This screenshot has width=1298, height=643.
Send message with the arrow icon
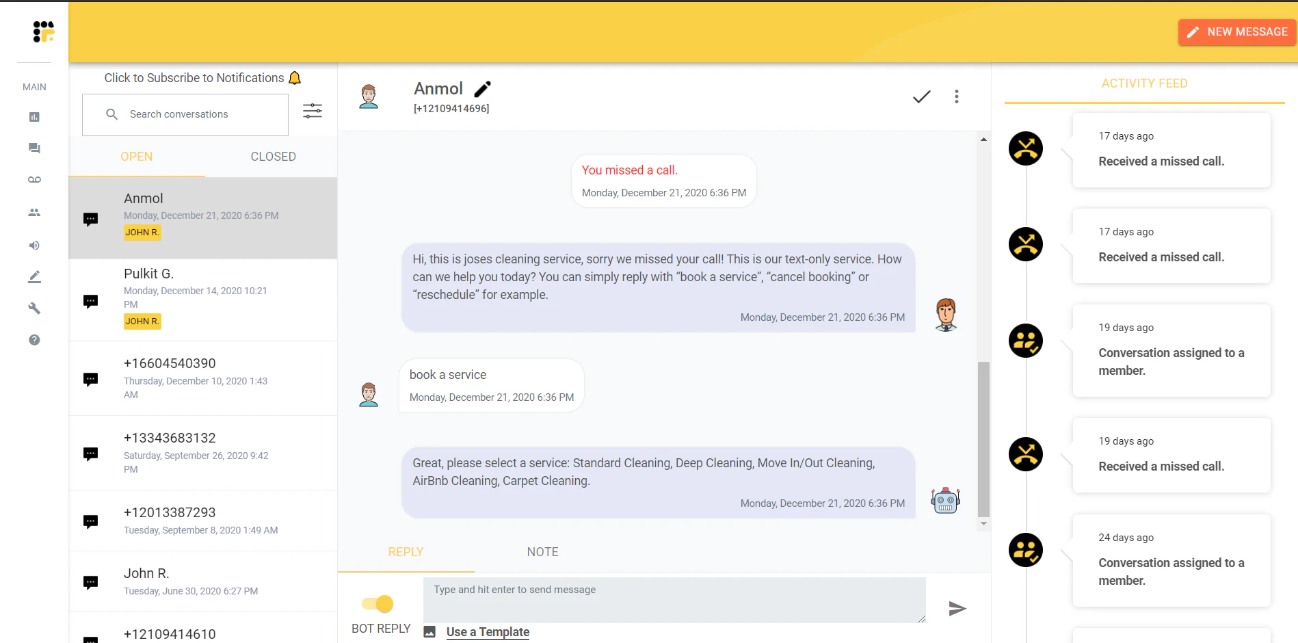[958, 608]
